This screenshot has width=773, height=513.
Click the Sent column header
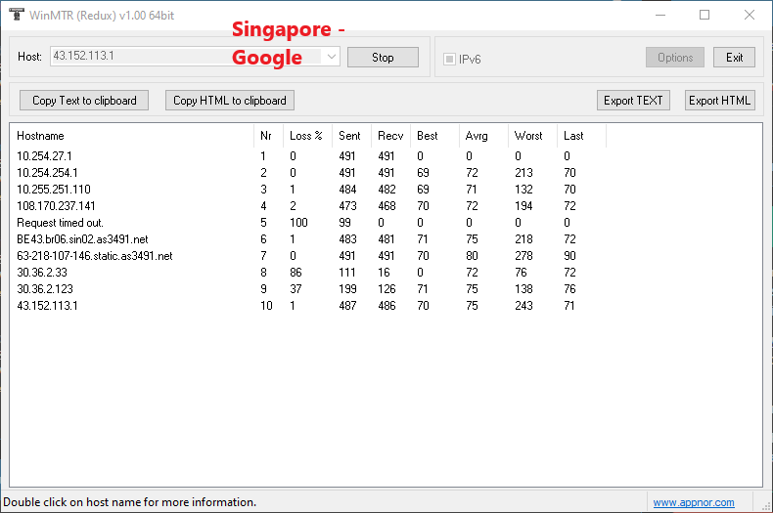(x=351, y=136)
